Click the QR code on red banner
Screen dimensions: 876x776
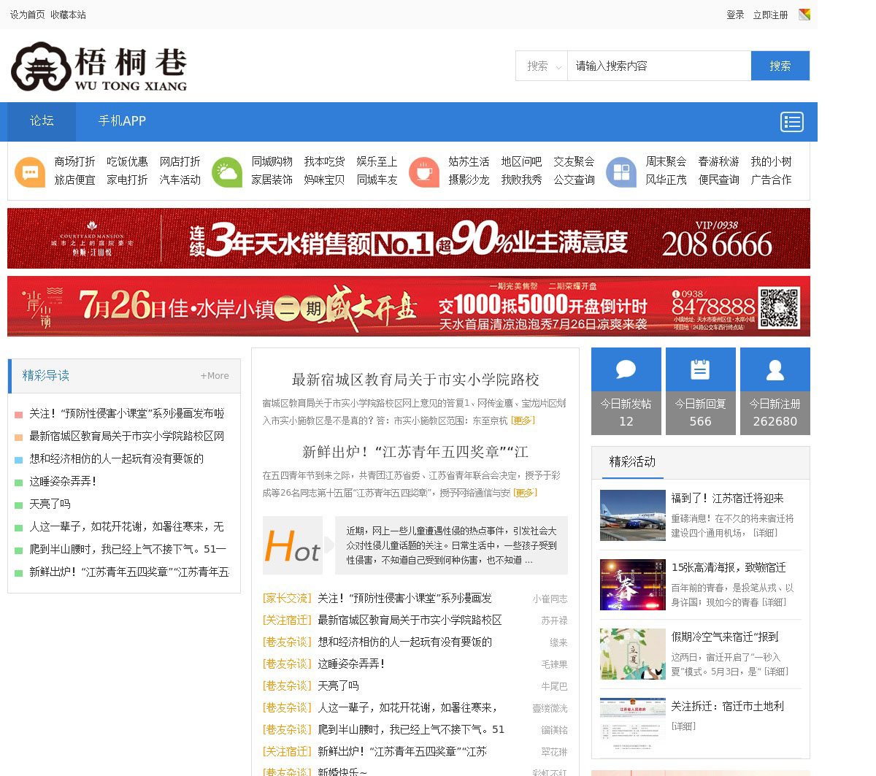(x=779, y=307)
